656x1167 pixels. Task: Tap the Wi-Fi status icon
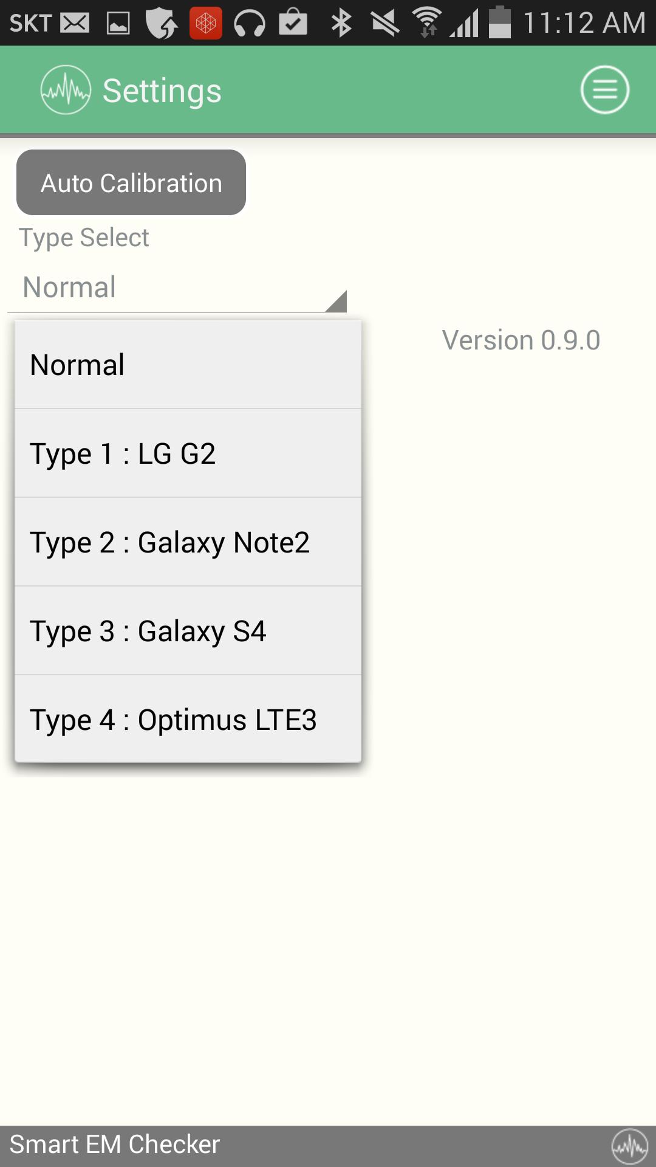click(426, 23)
